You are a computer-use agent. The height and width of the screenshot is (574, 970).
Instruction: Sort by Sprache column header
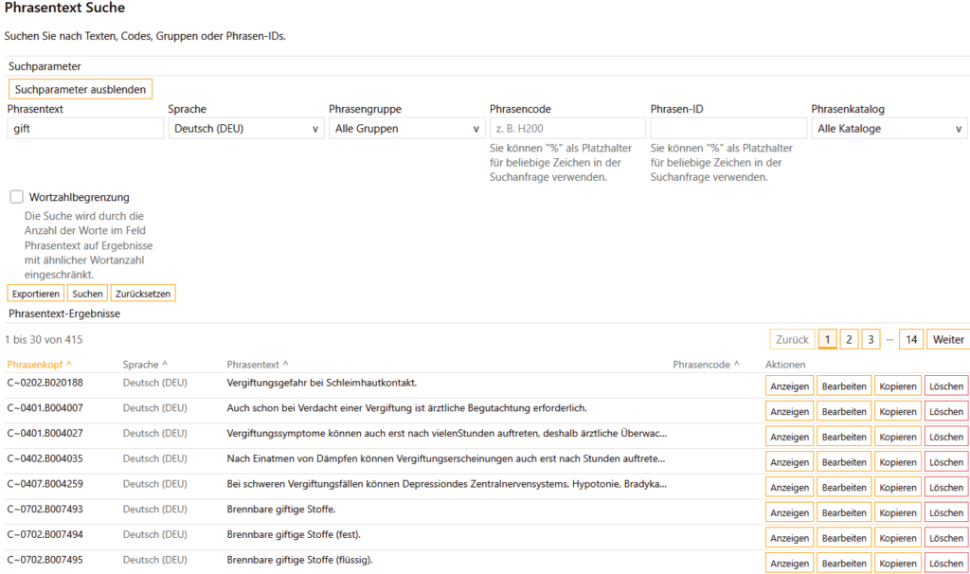click(x=145, y=365)
